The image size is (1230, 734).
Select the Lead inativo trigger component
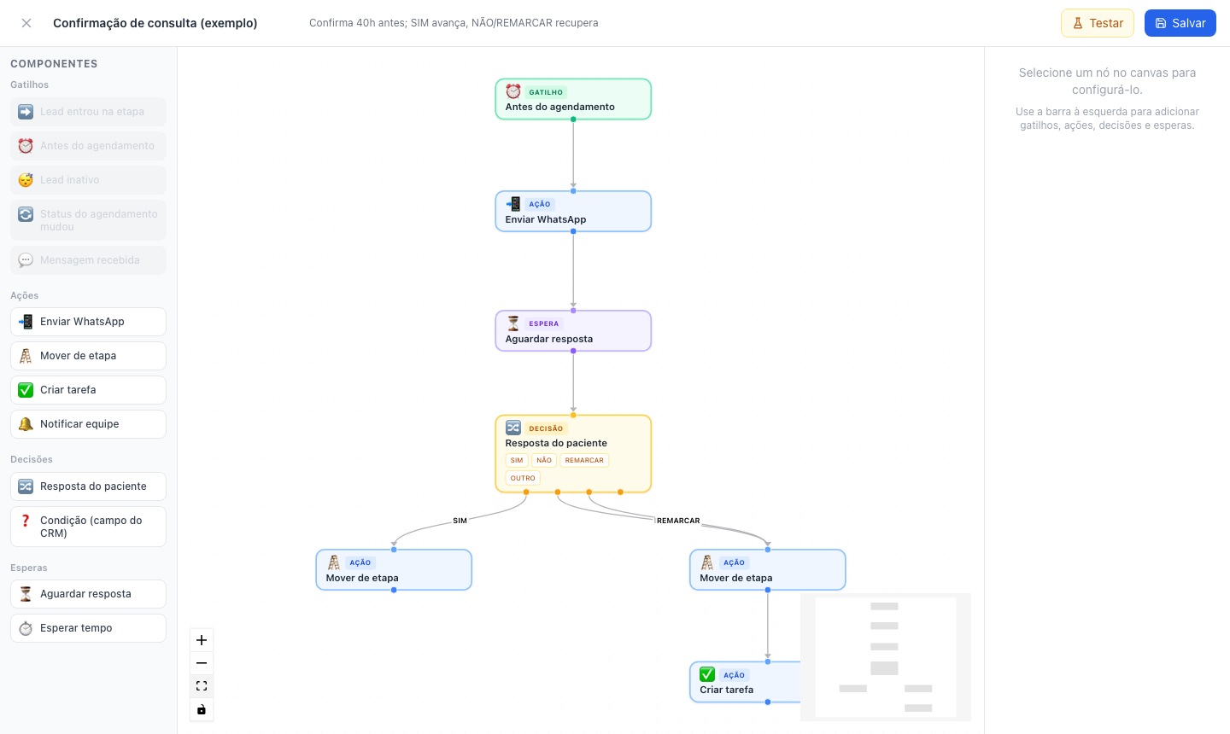click(x=88, y=180)
